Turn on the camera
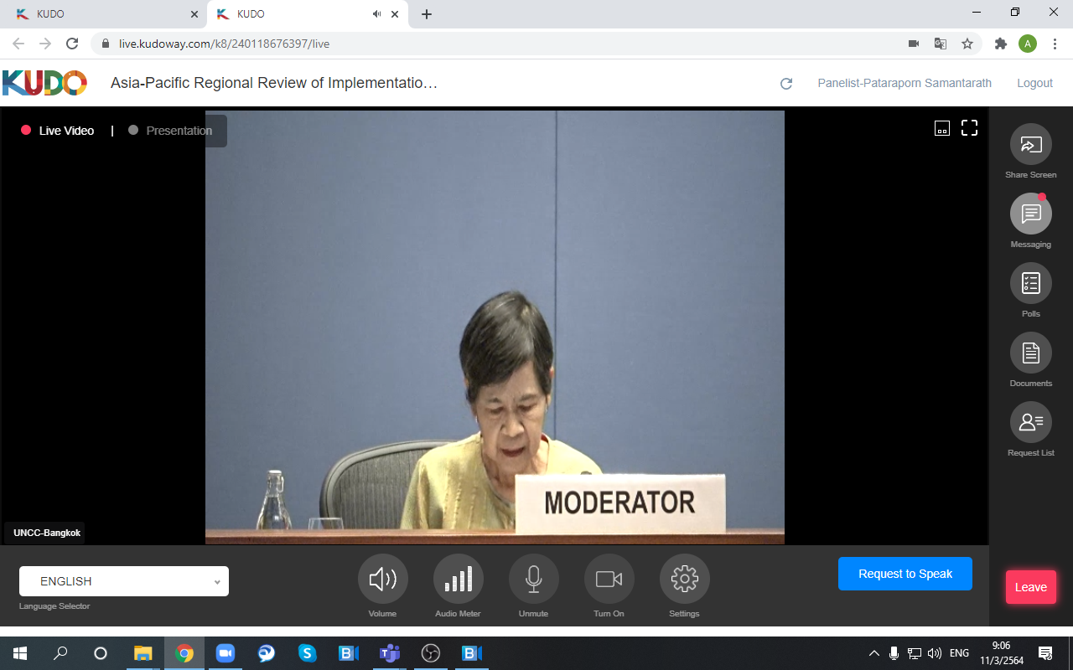 pos(609,580)
